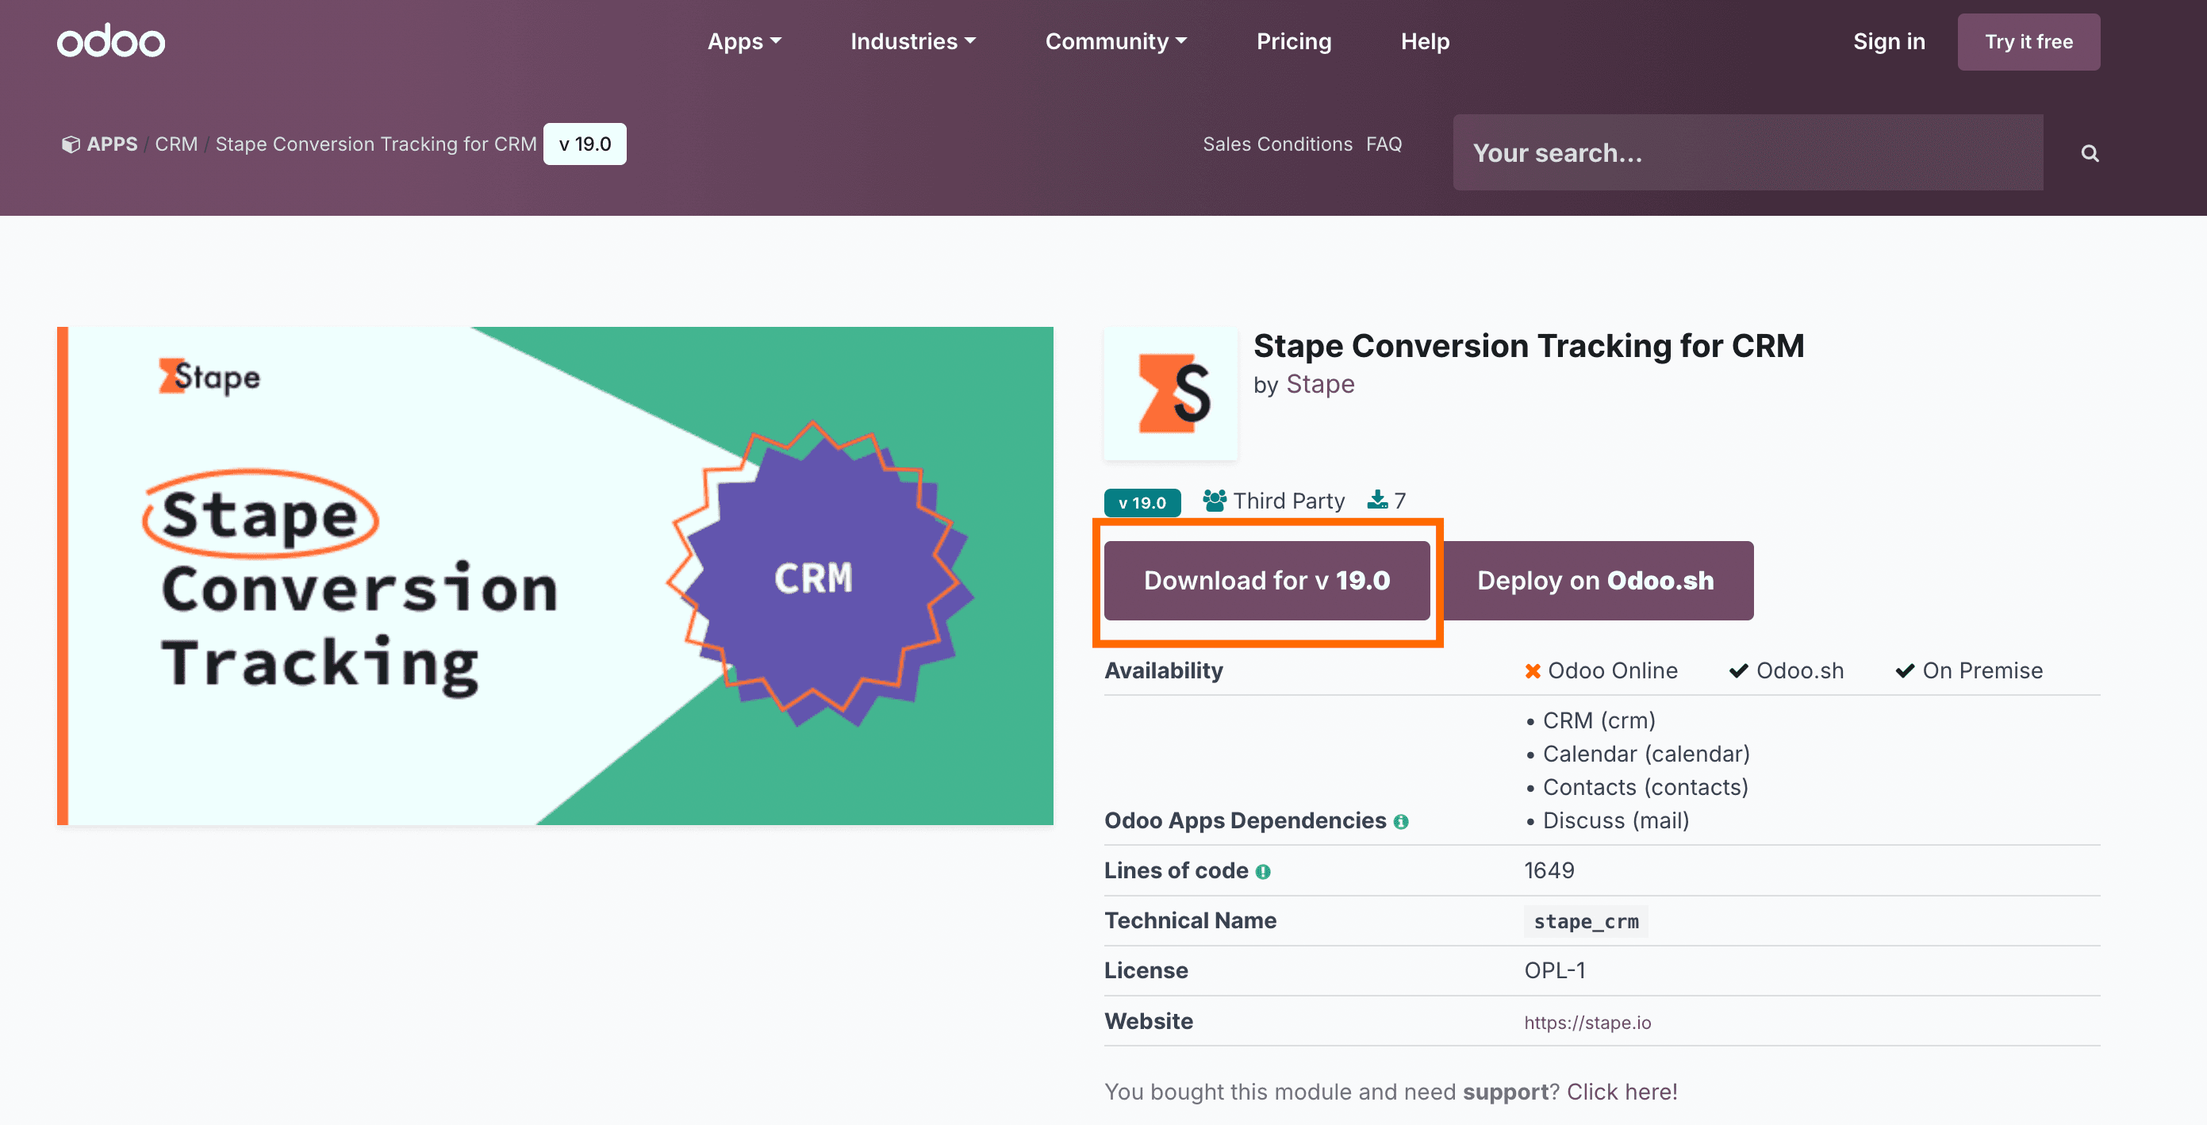Click the 1649 lines of code value
Image resolution: width=2207 pixels, height=1125 pixels.
[1549, 870]
